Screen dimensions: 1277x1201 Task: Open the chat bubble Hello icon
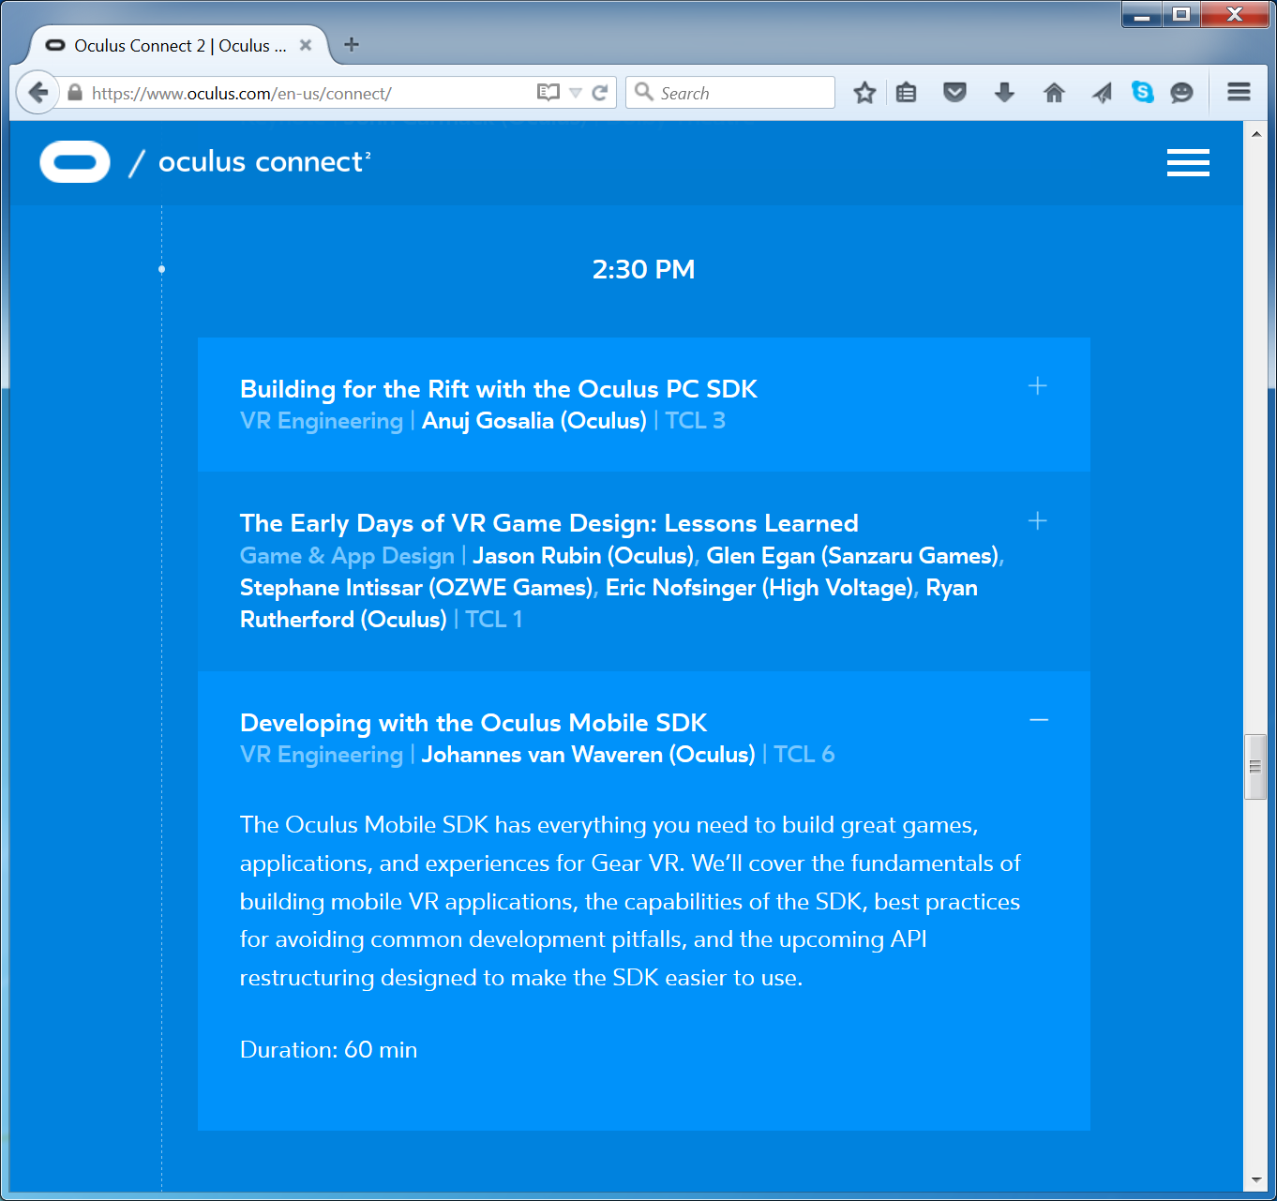1181,93
